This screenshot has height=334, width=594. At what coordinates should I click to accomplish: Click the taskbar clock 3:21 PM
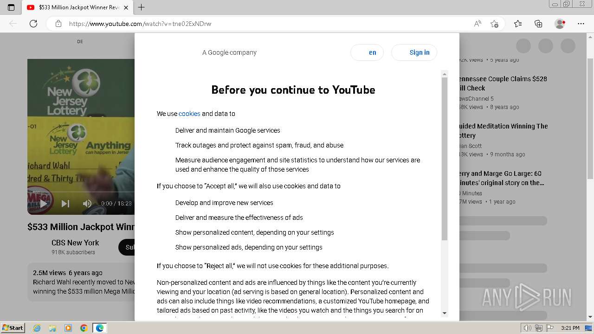pos(570,328)
